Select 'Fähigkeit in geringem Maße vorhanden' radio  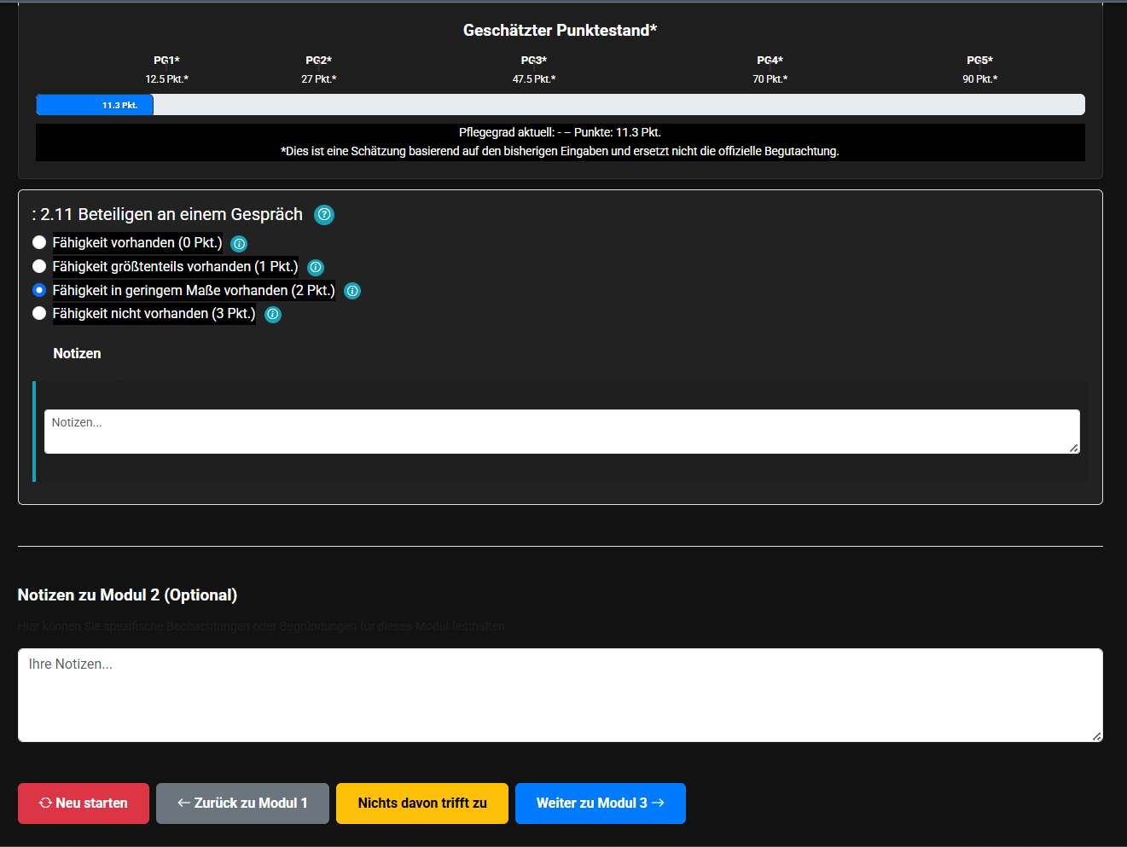click(39, 290)
